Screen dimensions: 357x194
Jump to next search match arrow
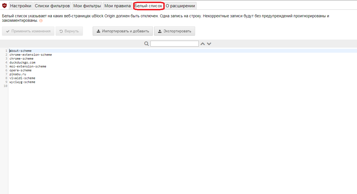click(209, 44)
